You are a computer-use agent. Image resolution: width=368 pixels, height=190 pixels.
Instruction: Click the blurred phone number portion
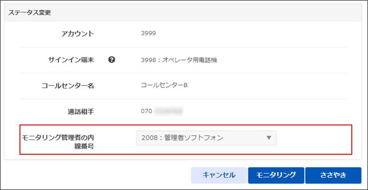point(169,111)
